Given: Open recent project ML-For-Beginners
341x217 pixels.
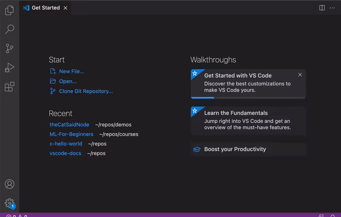Looking at the screenshot, I should [71, 134].
